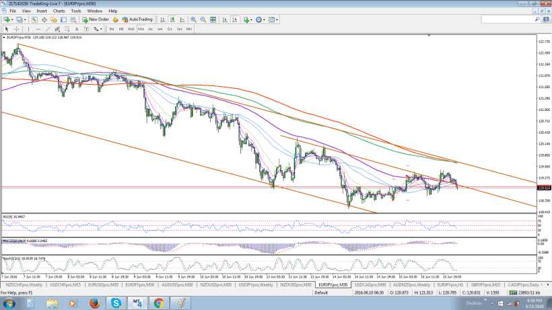The height and width of the screenshot is (310, 552).
Task: Toggle the Navigator star-folder icon
Action: [x=54, y=20]
